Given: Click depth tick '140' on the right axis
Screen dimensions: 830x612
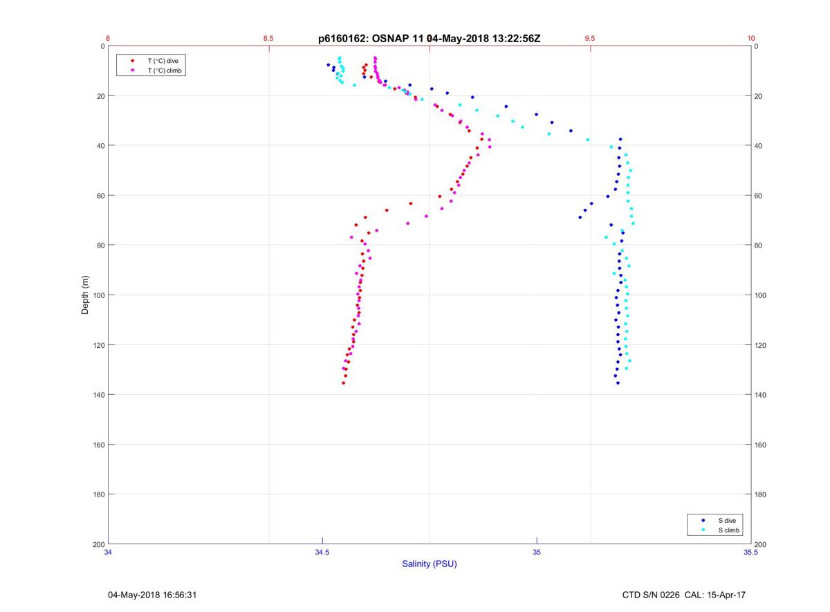Looking at the screenshot, I should tap(762, 395).
